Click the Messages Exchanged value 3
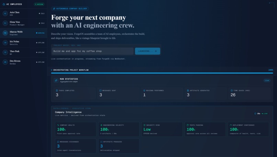 pyautogui.click(x=58, y=146)
